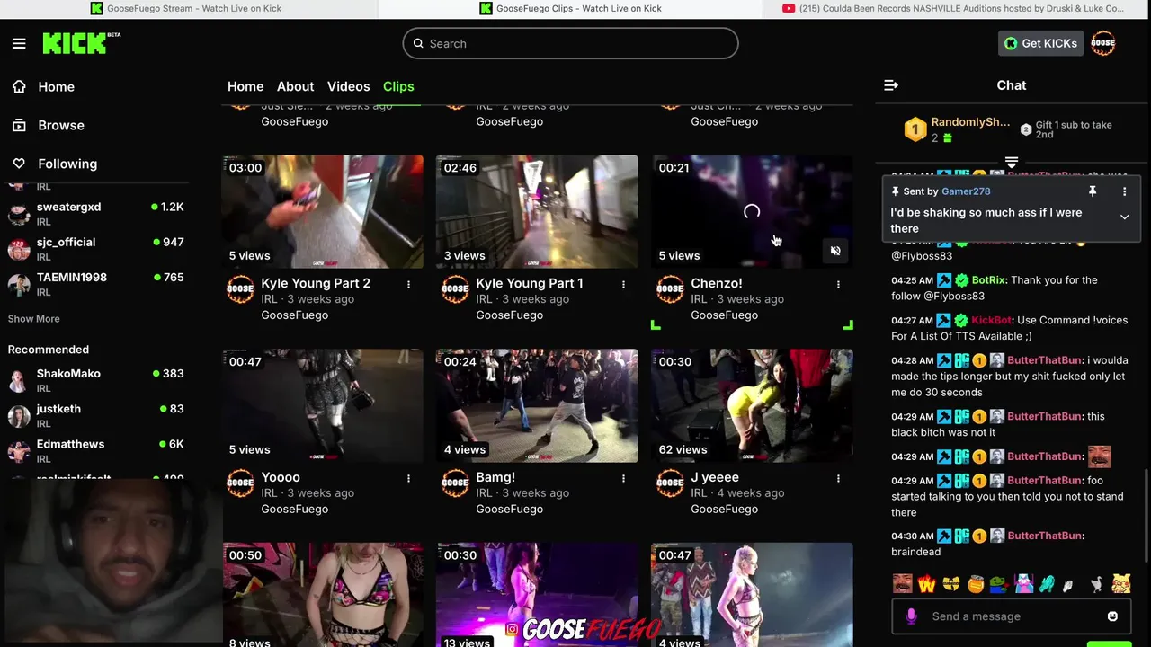Image resolution: width=1151 pixels, height=647 pixels.
Task: Switch to the About channel tab
Action: [x=295, y=86]
